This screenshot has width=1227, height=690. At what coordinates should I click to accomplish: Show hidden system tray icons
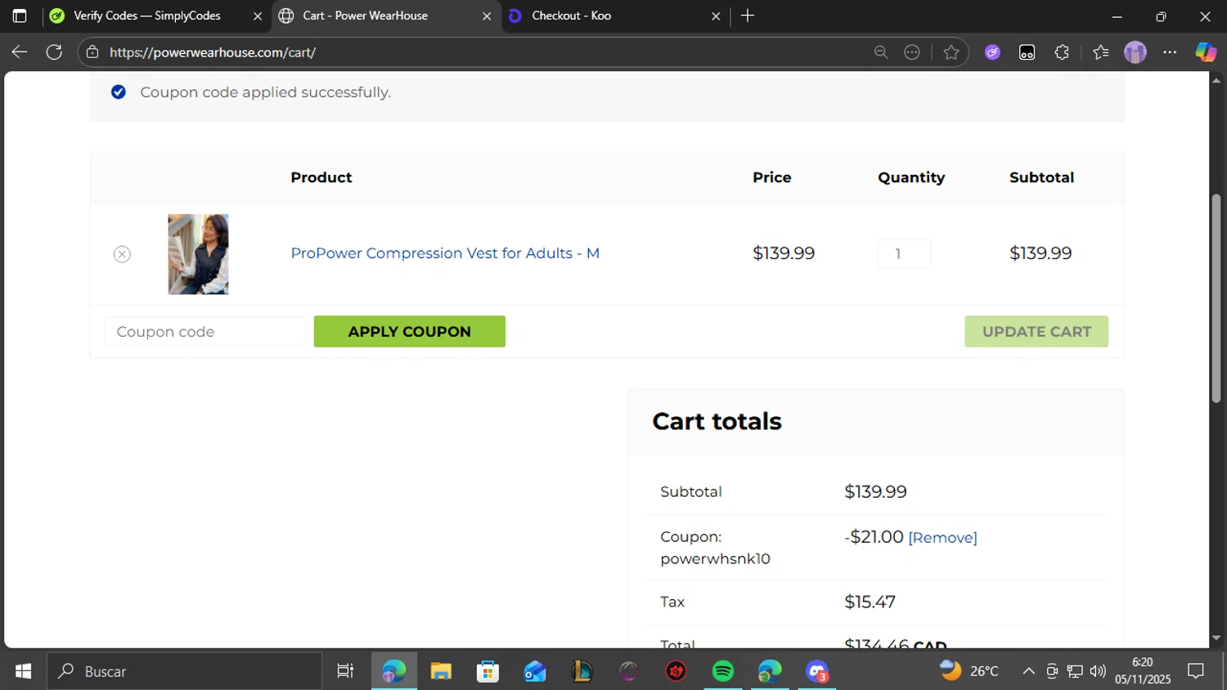pos(1028,671)
